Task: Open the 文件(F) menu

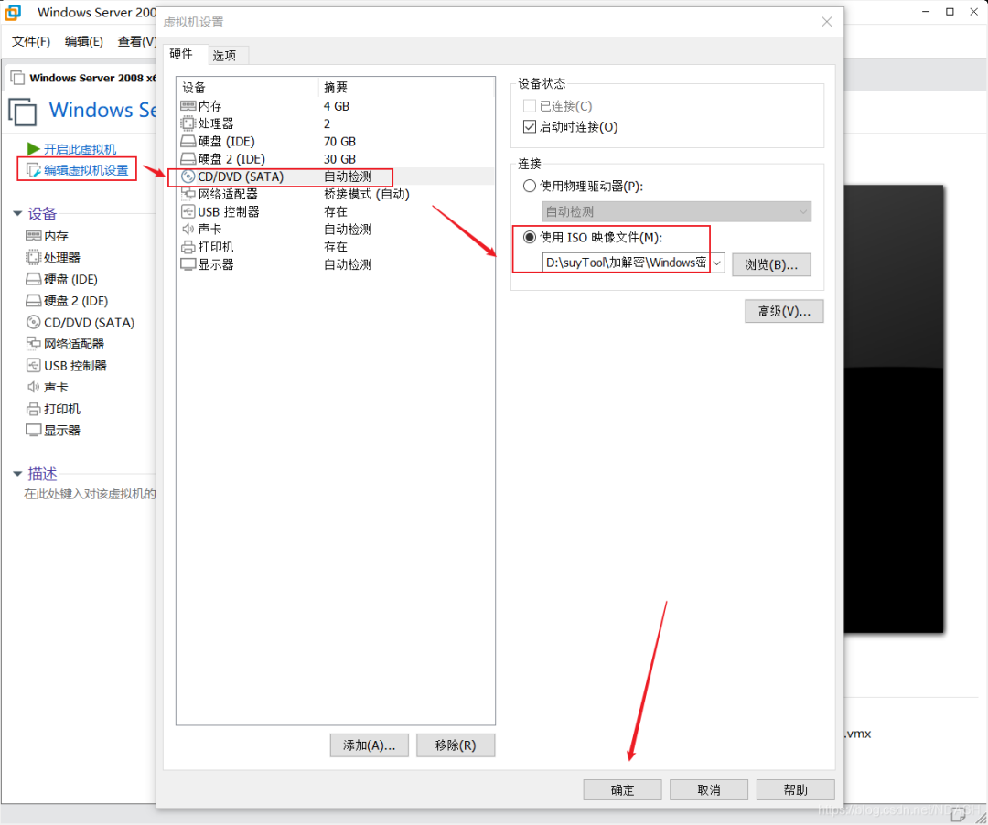Action: coord(31,41)
